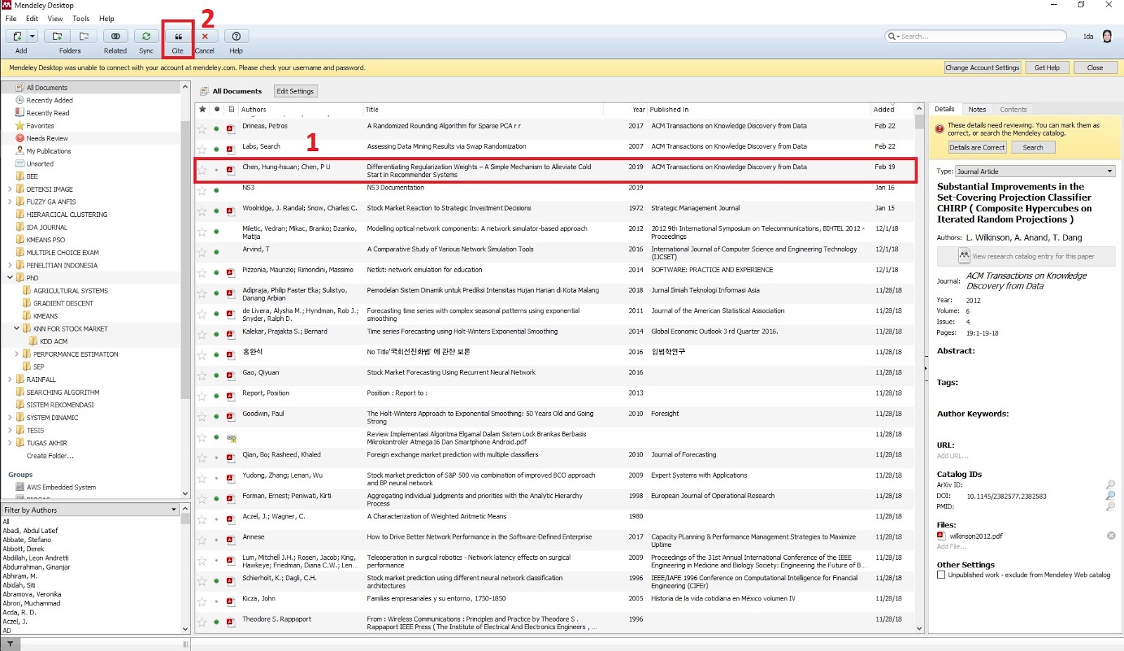Click into the Search input field
The height and width of the screenshot is (651, 1124).
click(x=982, y=37)
